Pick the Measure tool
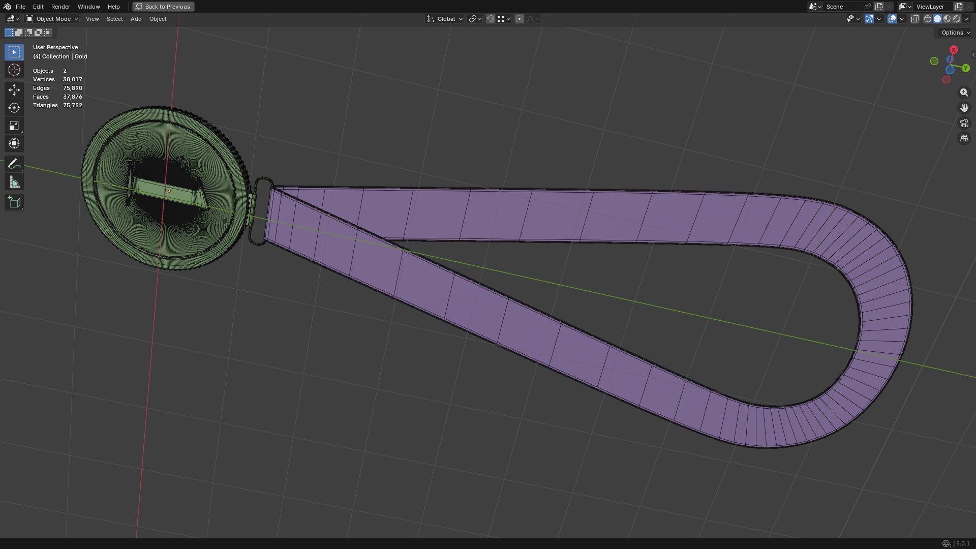 point(14,182)
